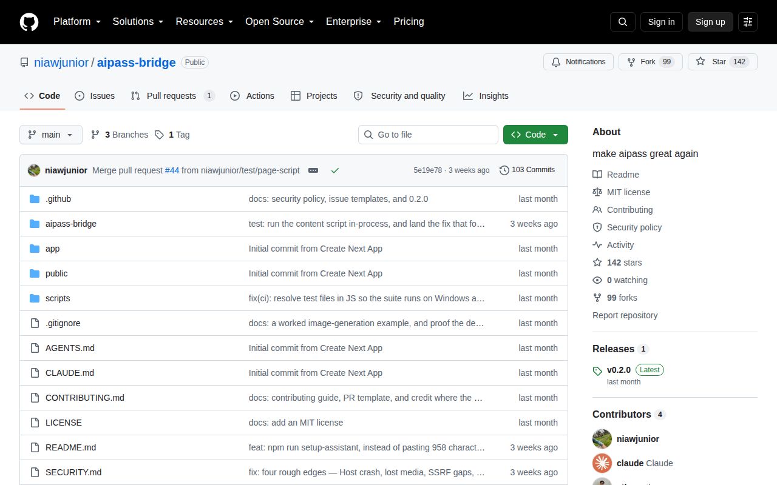Open the 1 Tag link
The width and height of the screenshot is (777, 485).
tap(172, 135)
